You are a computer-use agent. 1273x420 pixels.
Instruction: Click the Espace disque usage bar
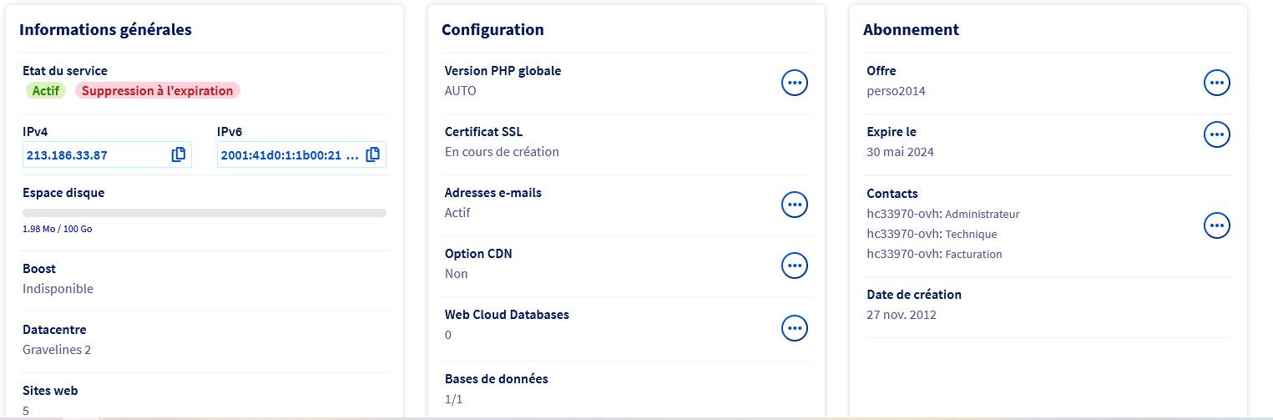click(x=205, y=213)
